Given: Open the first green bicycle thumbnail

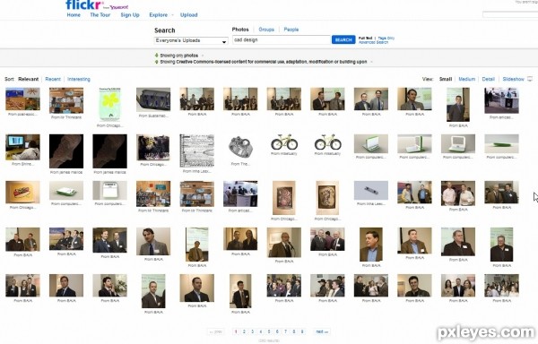Looking at the screenshot, I should point(284,142).
